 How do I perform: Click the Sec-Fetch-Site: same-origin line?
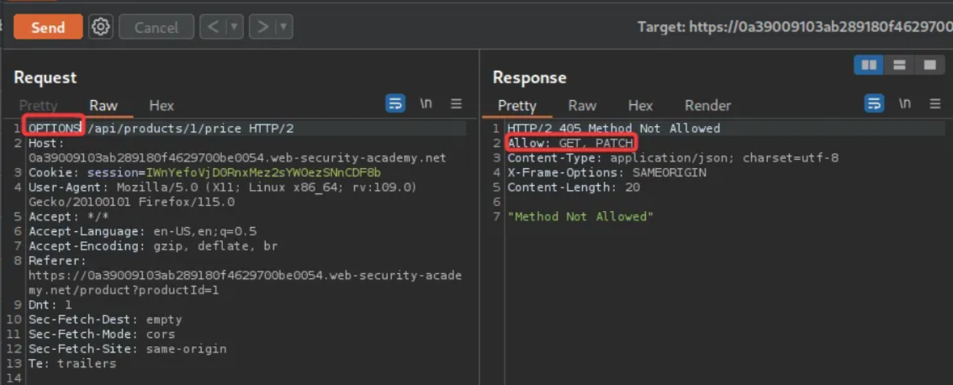[128, 349]
